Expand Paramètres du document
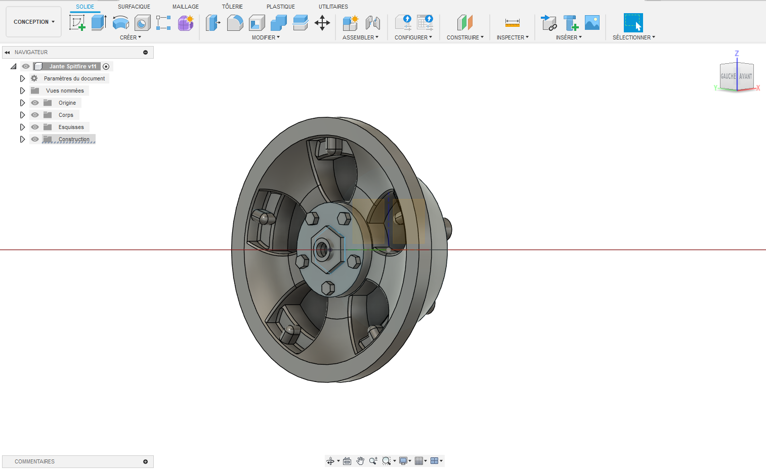 [x=22, y=78]
